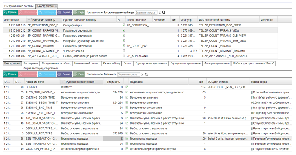Select the Настройки (бухгалтер-расчетчик) row
The image size is (296, 155).
[x=140, y=41]
